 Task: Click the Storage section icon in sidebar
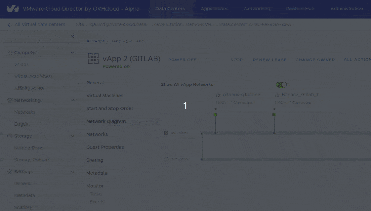point(10,136)
